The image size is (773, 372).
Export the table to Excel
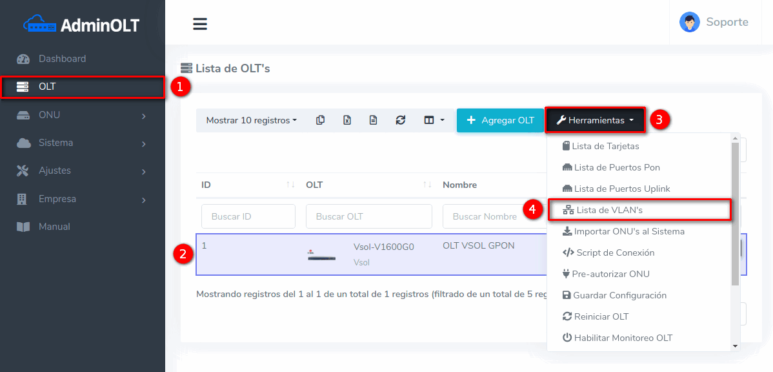point(346,120)
